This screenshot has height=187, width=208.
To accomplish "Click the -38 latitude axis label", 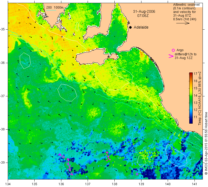I will 3,129.
